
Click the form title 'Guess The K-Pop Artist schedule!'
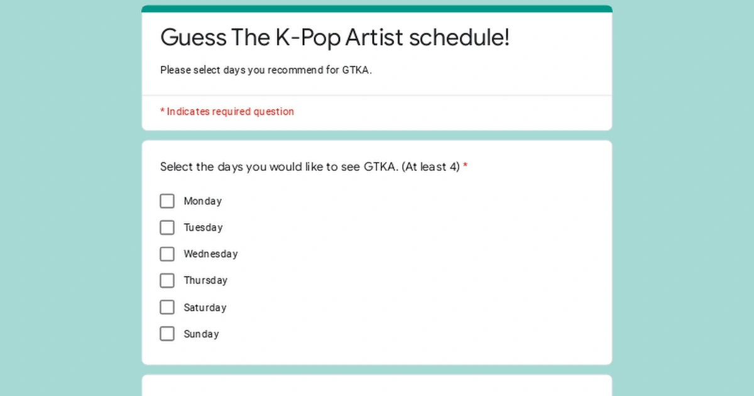335,38
